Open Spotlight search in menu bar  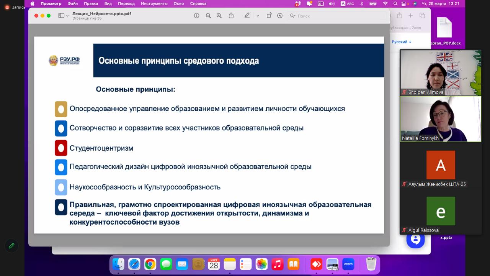pyautogui.click(x=395, y=3)
